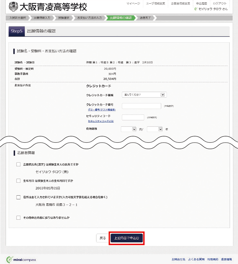Click the green user icon beside セイリョウ タロウ
Image resolution: width=238 pixels, height=264 pixels.
click(x=196, y=9)
